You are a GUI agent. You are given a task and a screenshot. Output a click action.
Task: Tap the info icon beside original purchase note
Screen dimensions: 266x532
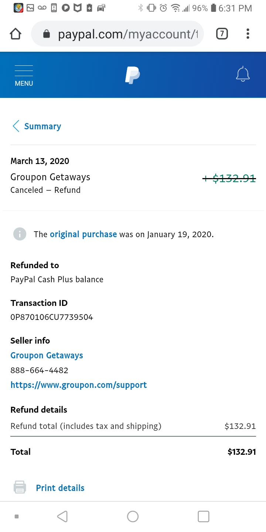20,234
